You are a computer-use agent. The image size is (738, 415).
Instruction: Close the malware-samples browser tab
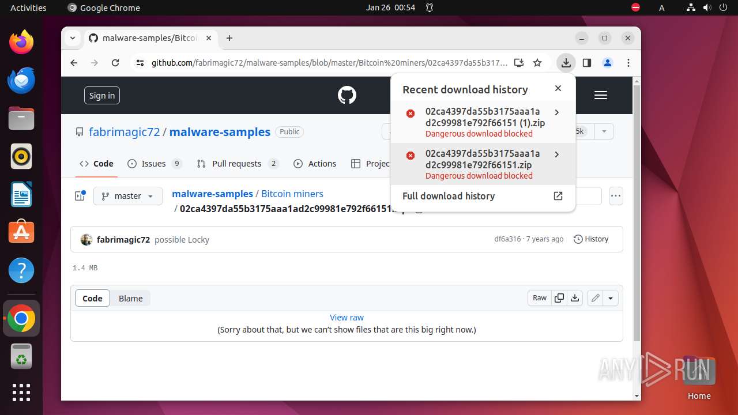[209, 38]
